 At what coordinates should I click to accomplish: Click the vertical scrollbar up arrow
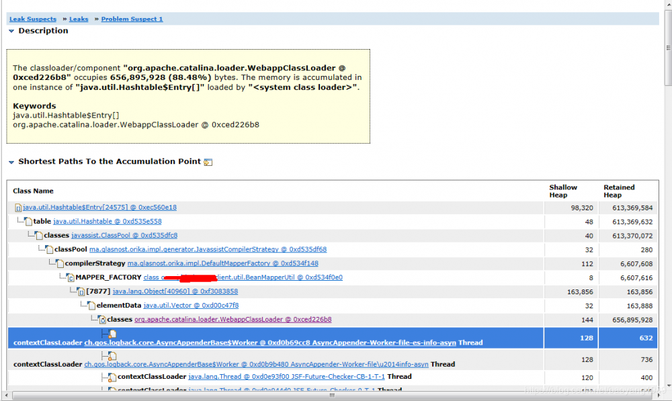pyautogui.click(x=668, y=4)
